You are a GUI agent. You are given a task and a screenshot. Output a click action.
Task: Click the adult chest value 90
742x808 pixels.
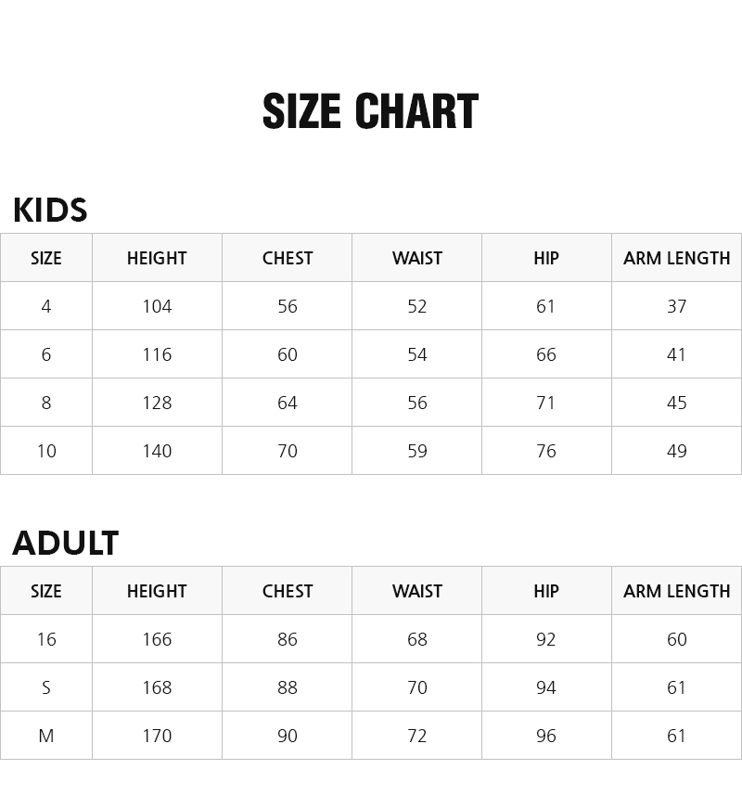tap(288, 736)
